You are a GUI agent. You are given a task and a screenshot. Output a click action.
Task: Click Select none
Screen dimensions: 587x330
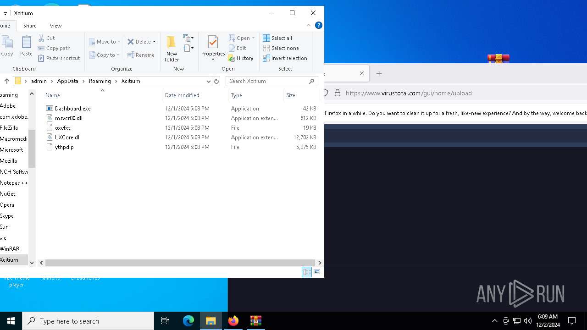[x=281, y=48]
